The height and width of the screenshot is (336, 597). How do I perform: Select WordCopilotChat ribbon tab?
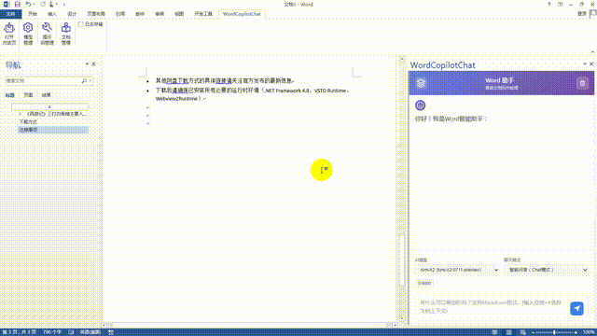tap(242, 14)
